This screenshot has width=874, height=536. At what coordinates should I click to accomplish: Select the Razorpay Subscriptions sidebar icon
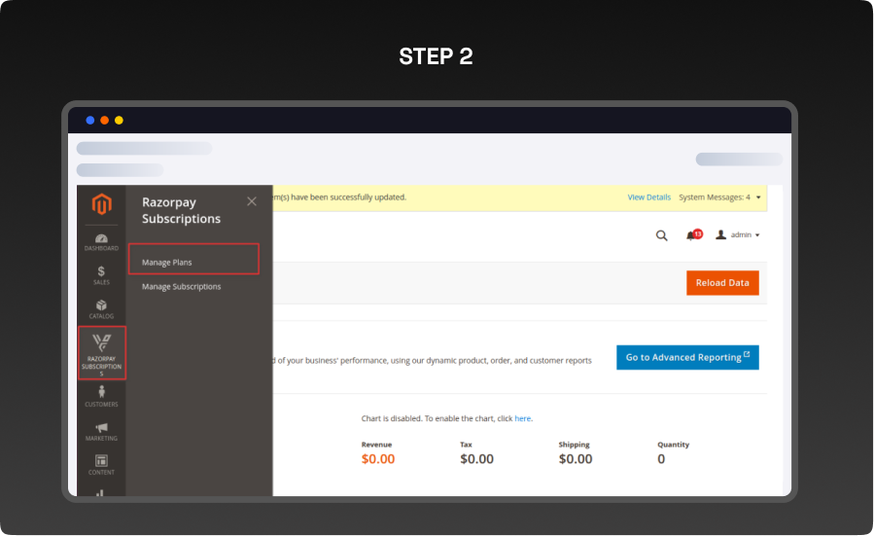(102, 353)
